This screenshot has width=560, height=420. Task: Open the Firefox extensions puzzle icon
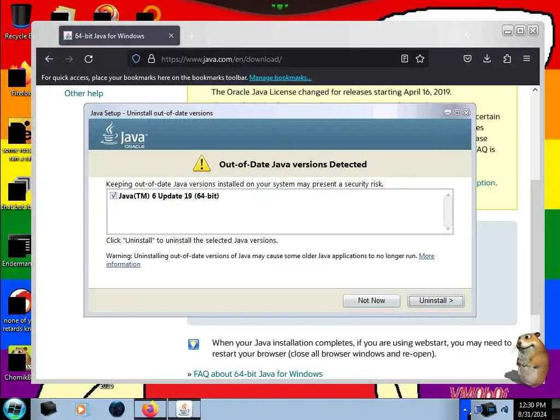[507, 59]
